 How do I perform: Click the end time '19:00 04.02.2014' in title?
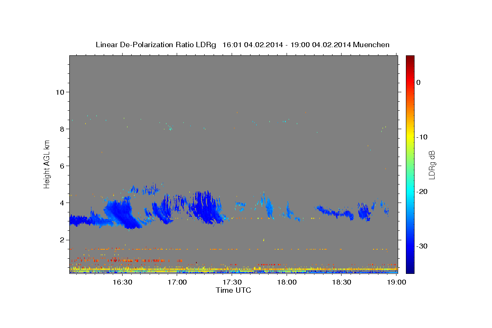320,45
